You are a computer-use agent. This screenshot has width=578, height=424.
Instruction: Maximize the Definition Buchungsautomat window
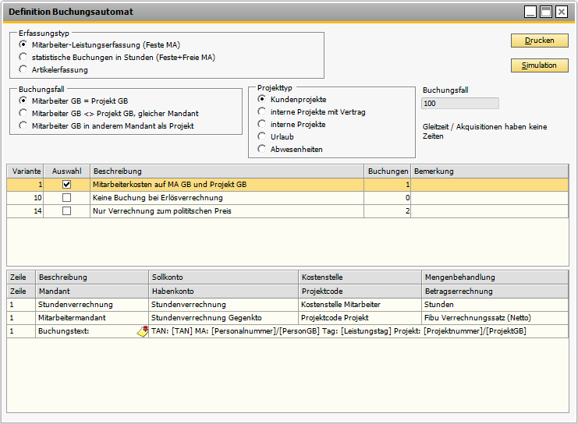[x=546, y=12]
